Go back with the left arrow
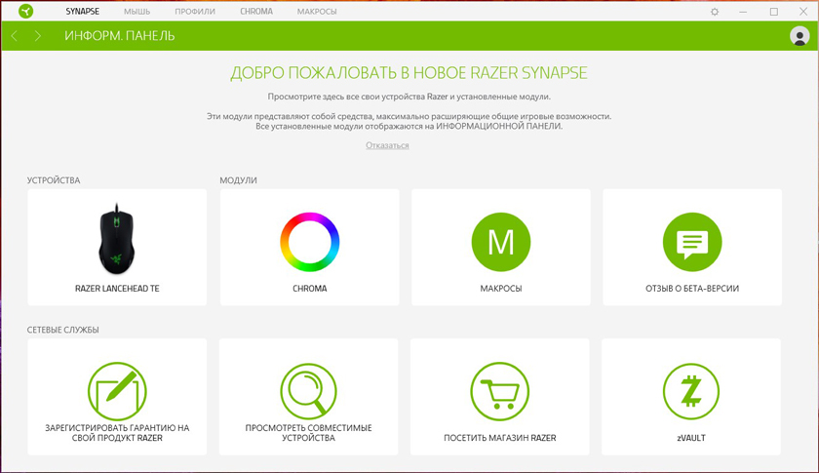 click(15, 36)
